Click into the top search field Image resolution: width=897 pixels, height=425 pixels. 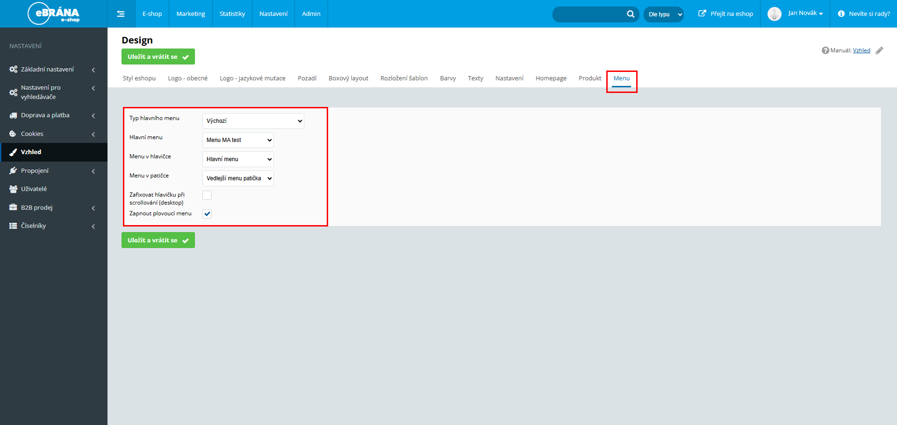(x=589, y=14)
